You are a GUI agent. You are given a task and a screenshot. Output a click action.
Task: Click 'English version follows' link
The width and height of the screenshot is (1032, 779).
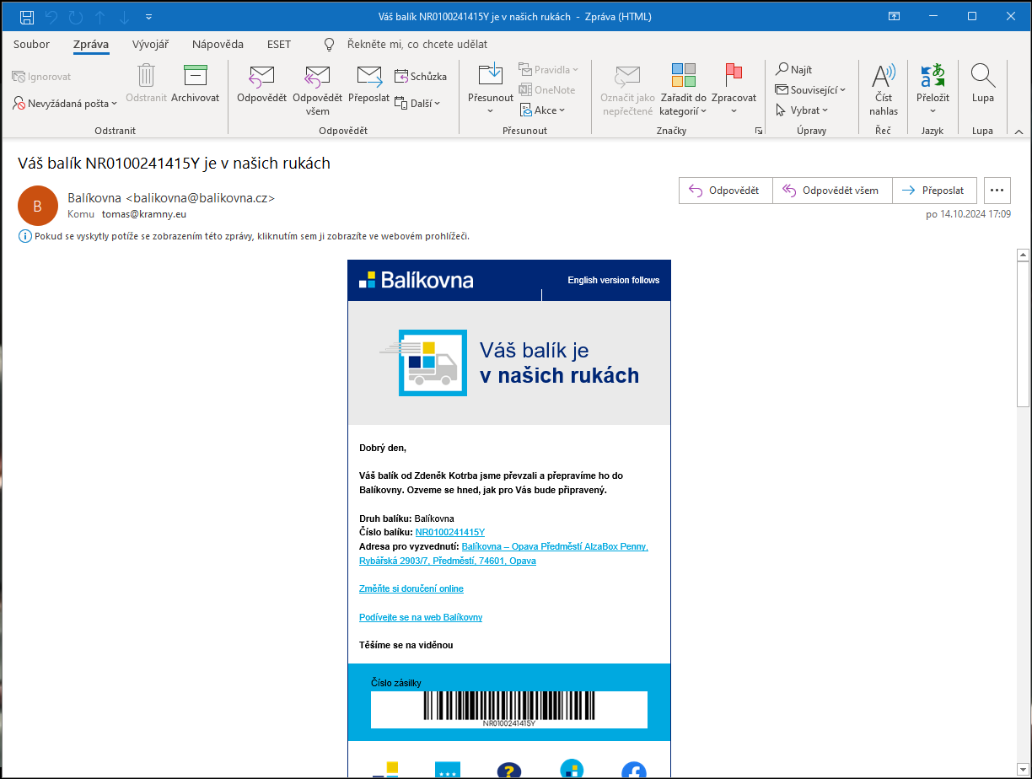pyautogui.click(x=614, y=280)
